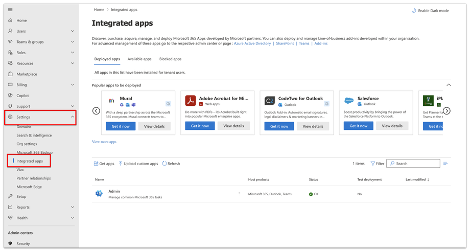Click Get it now for Mural

click(121, 126)
